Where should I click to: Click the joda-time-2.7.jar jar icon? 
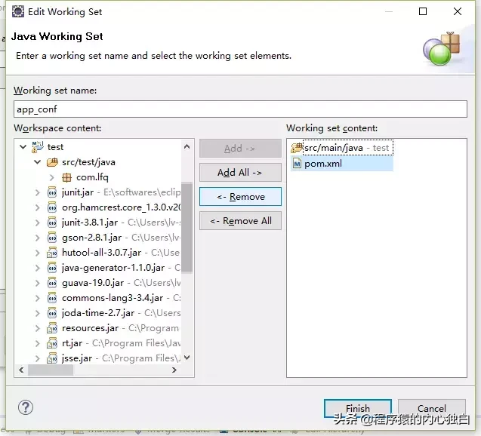tap(52, 313)
